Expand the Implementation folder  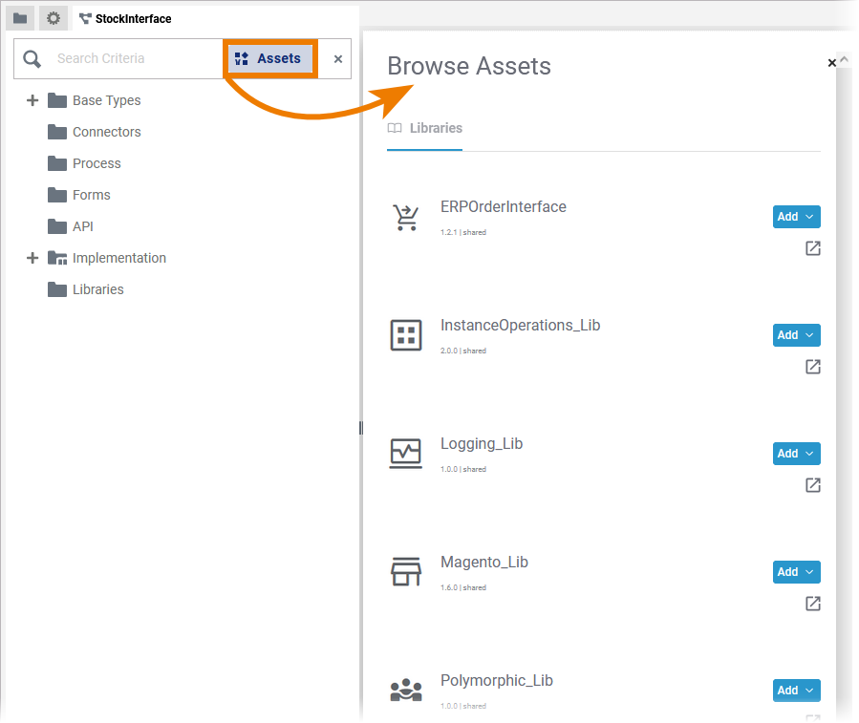(x=32, y=258)
